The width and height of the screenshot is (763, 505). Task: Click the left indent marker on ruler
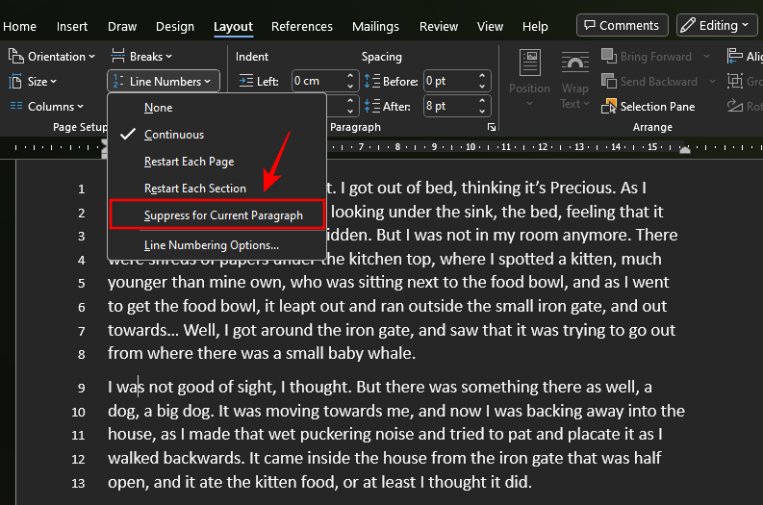pyautogui.click(x=104, y=148)
